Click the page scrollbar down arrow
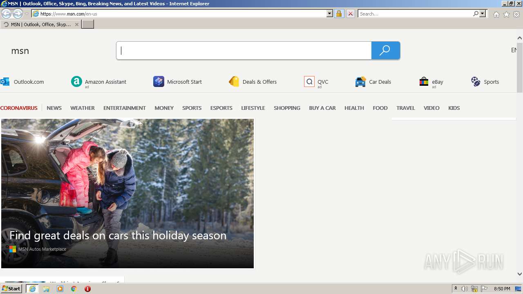 pyautogui.click(x=520, y=274)
